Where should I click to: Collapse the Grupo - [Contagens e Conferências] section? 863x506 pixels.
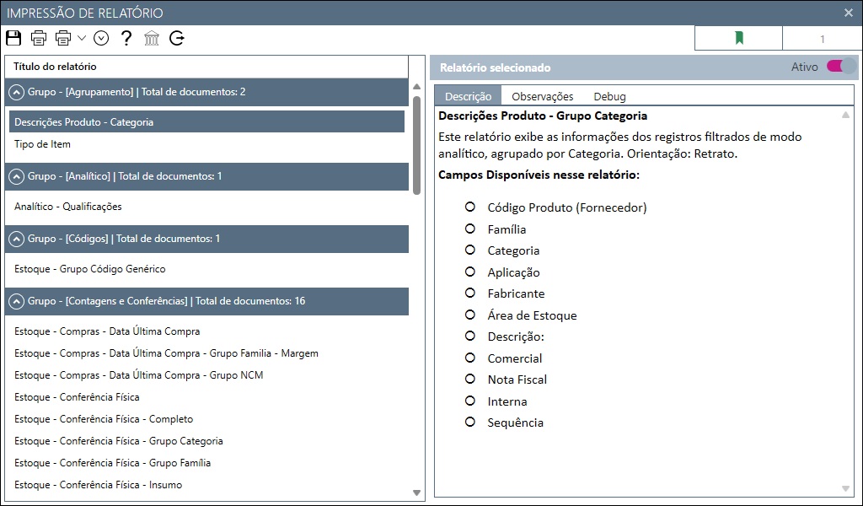[17, 301]
